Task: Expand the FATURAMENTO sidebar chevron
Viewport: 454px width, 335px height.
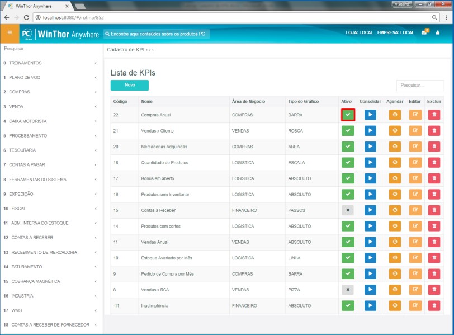Action: [x=96, y=267]
